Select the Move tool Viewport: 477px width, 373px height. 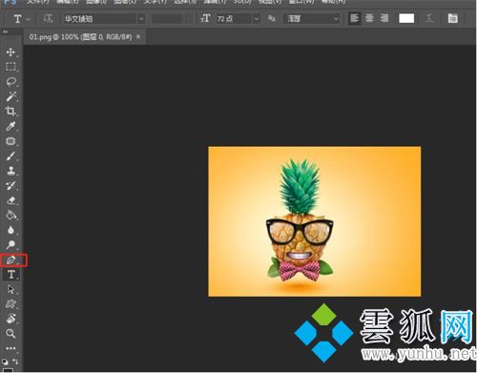click(x=10, y=52)
